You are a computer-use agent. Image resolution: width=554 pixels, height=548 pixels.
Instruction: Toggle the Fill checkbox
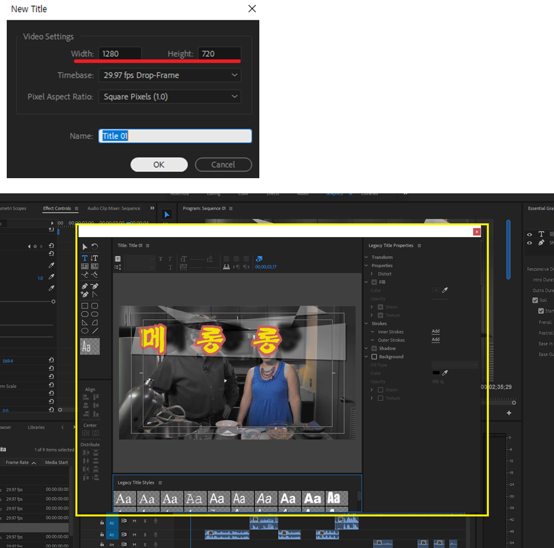point(374,282)
